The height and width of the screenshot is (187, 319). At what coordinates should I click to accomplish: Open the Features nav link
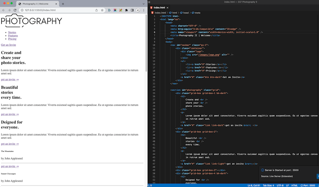tap(13, 36)
